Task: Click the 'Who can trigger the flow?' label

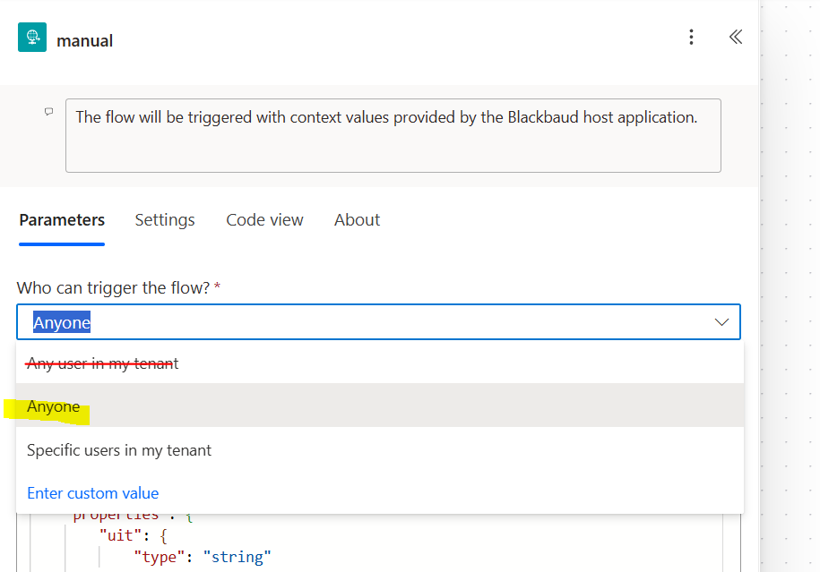Action: pyautogui.click(x=113, y=288)
